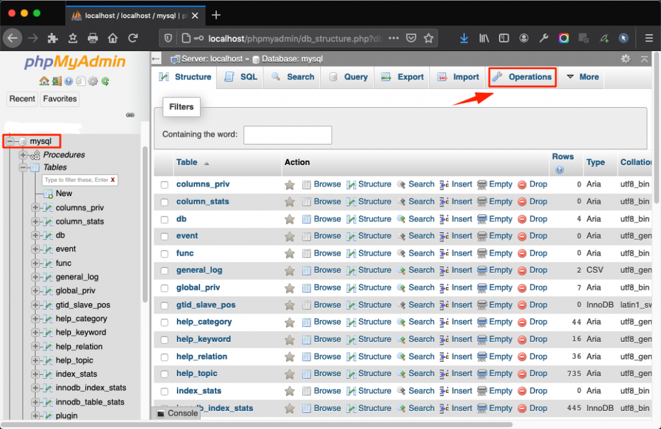Click Empty for the func table
661x429 pixels.
click(495, 254)
